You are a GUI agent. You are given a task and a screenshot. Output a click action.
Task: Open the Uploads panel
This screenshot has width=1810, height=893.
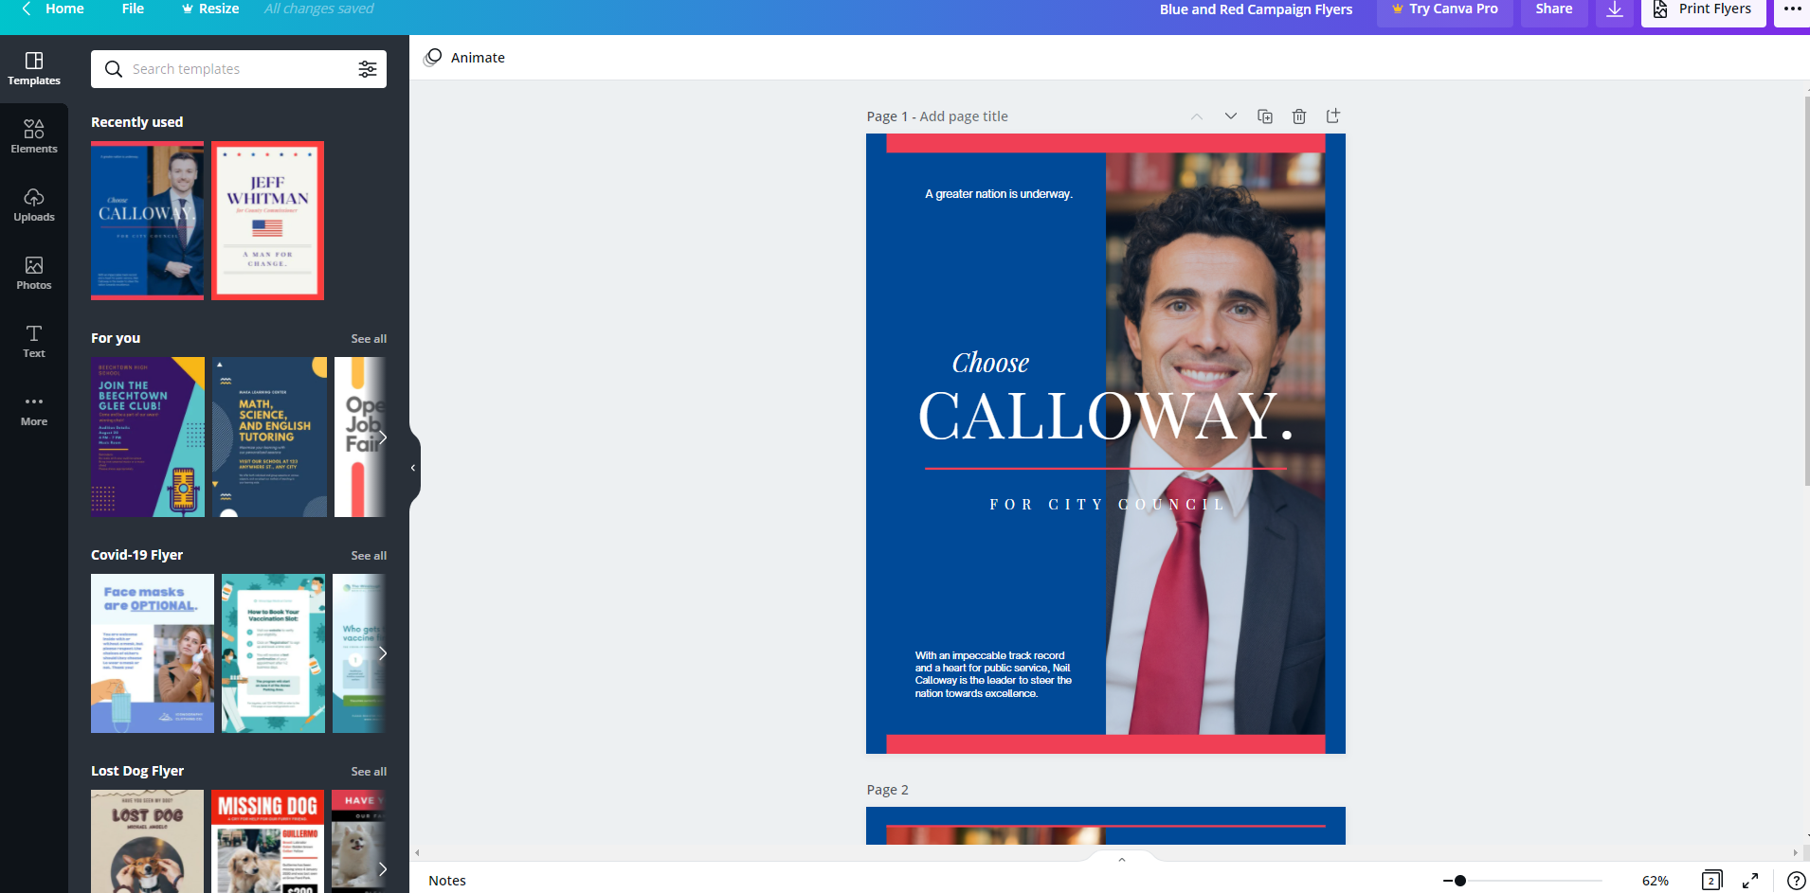tap(34, 205)
